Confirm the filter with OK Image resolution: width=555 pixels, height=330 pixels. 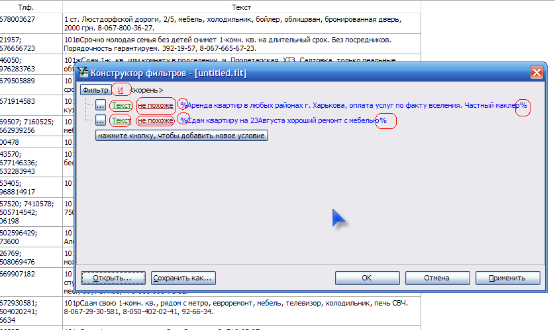tap(366, 278)
